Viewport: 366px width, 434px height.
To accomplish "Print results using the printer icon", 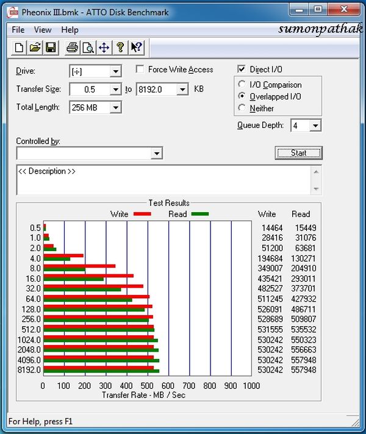I will [73, 48].
